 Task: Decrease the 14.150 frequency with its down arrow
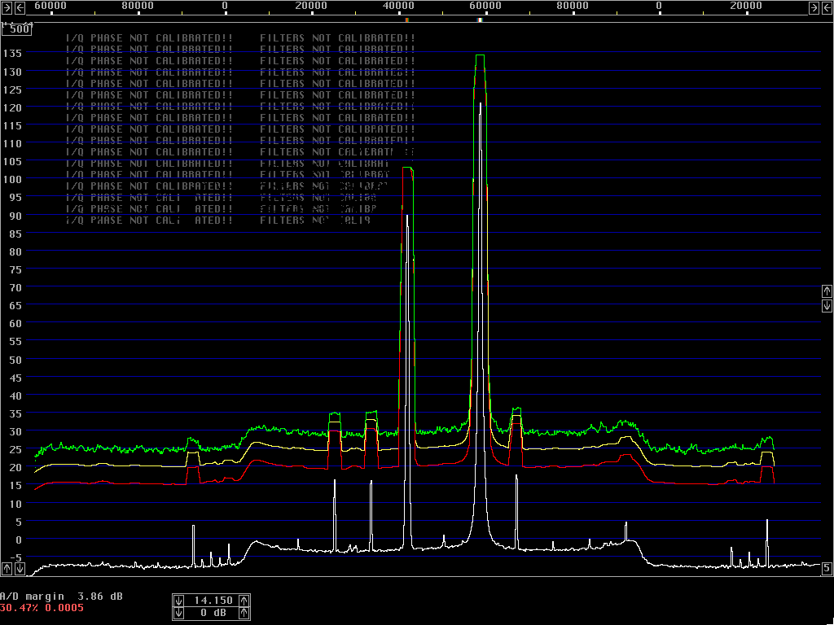[178, 601]
